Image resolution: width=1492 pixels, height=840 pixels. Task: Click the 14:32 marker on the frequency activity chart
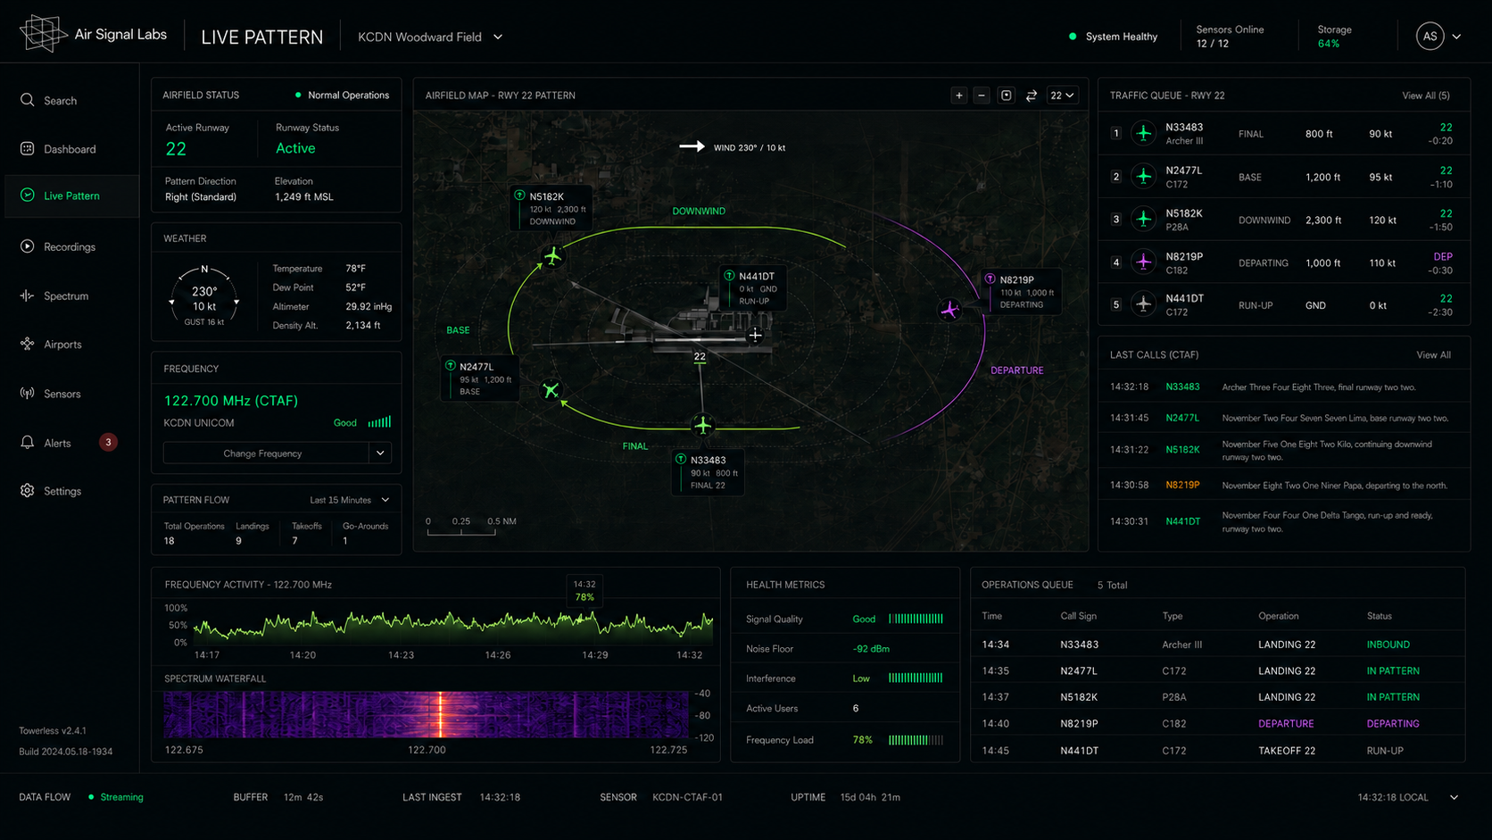[x=584, y=591]
